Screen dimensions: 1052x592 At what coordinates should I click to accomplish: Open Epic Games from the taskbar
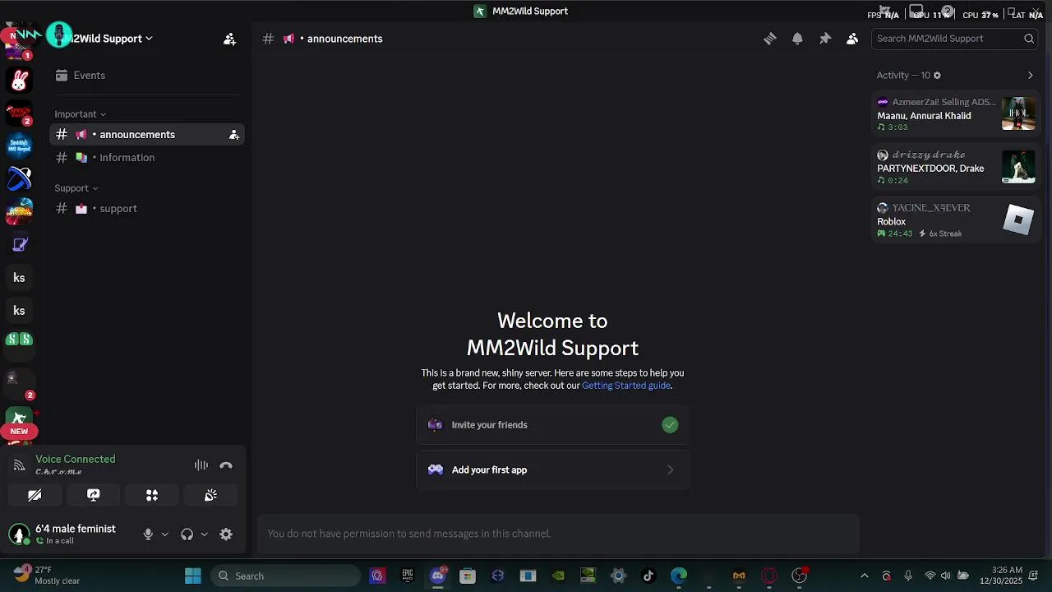(x=408, y=576)
